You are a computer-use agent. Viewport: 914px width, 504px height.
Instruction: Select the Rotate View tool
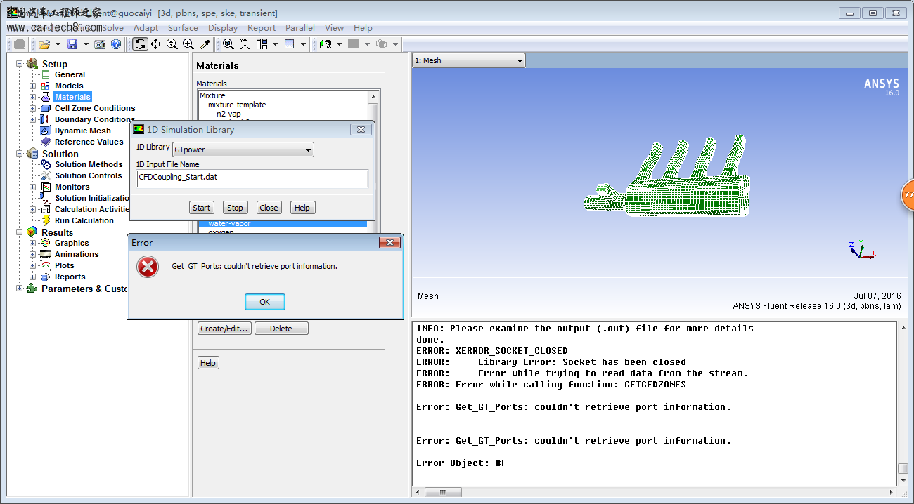[140, 44]
